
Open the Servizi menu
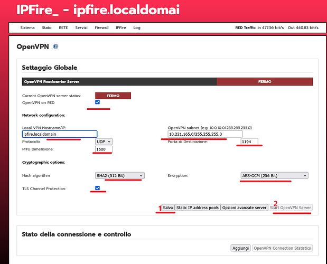(x=81, y=27)
